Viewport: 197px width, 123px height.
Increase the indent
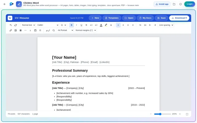(x=155, y=25)
